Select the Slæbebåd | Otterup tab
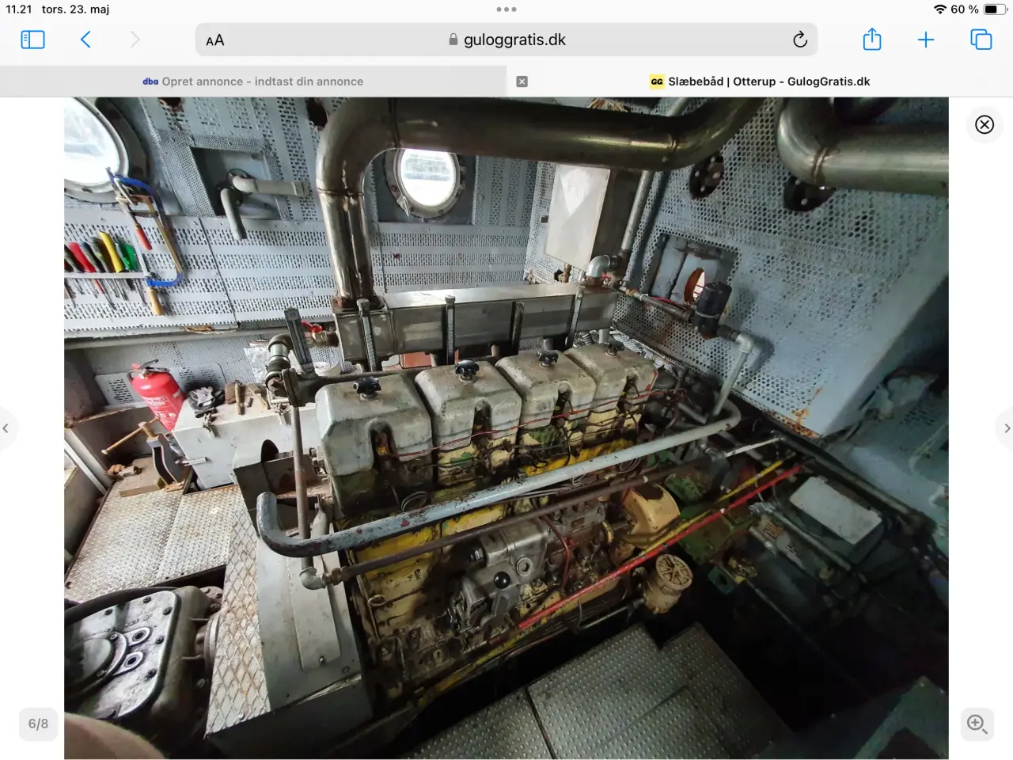Viewport: 1013px width, 760px height. coord(760,82)
